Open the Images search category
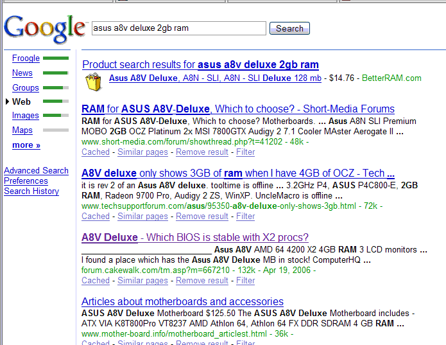 point(26,115)
